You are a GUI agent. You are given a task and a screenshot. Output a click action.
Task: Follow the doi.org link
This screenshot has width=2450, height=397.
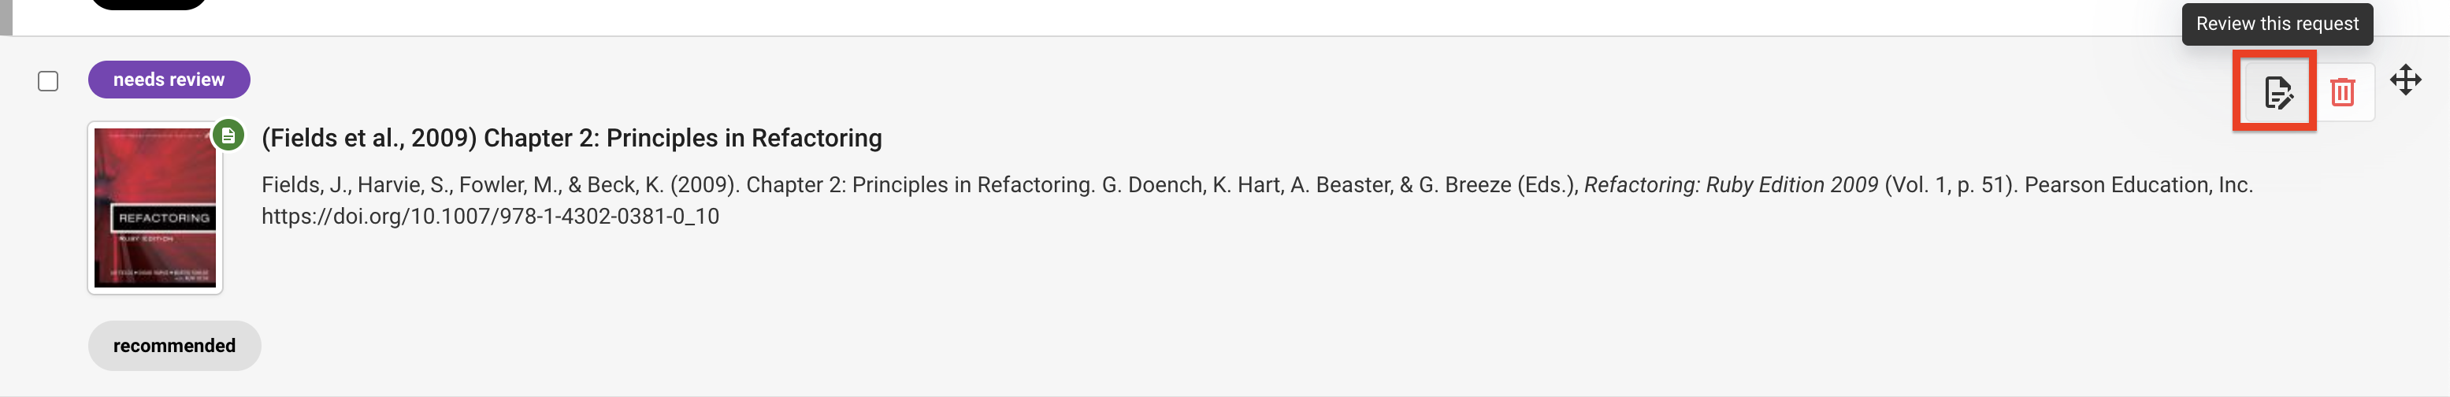point(490,216)
